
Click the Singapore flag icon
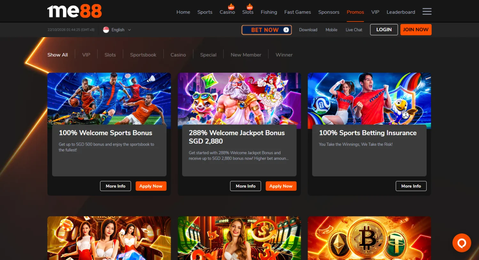pyautogui.click(x=106, y=30)
